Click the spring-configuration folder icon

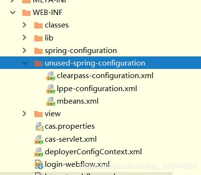click(x=38, y=51)
